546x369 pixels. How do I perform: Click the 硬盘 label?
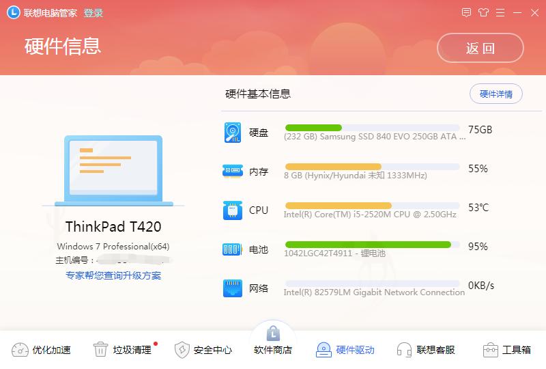(x=259, y=133)
